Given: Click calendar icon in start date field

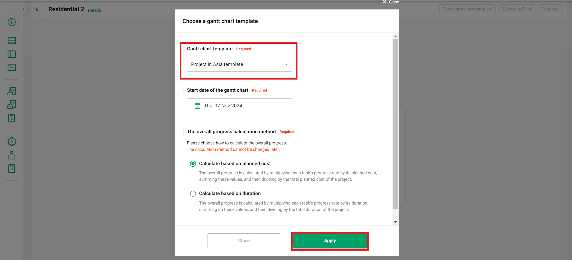Looking at the screenshot, I should click(197, 106).
